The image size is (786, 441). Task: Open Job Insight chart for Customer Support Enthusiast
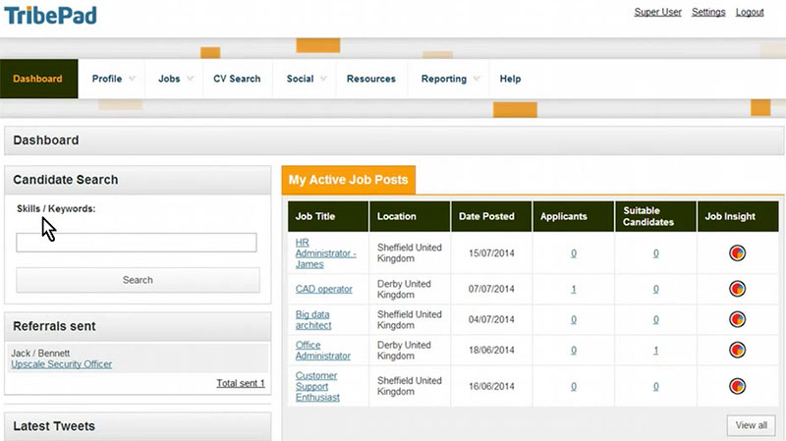tap(738, 386)
